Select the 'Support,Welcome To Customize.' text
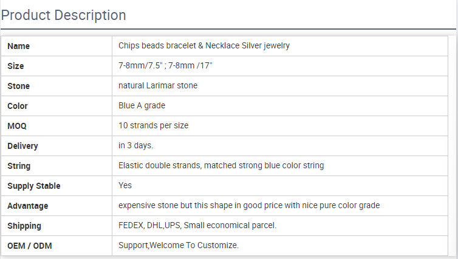This screenshot has width=458, height=259. (x=179, y=246)
